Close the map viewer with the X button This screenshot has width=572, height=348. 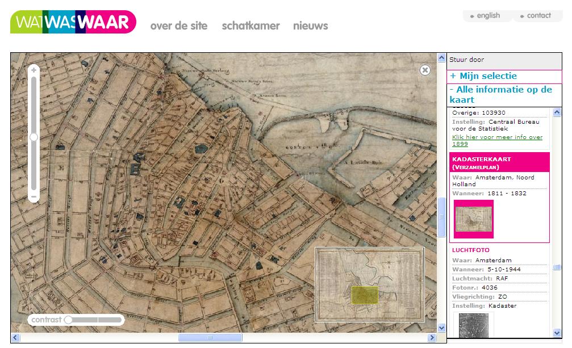pos(425,70)
